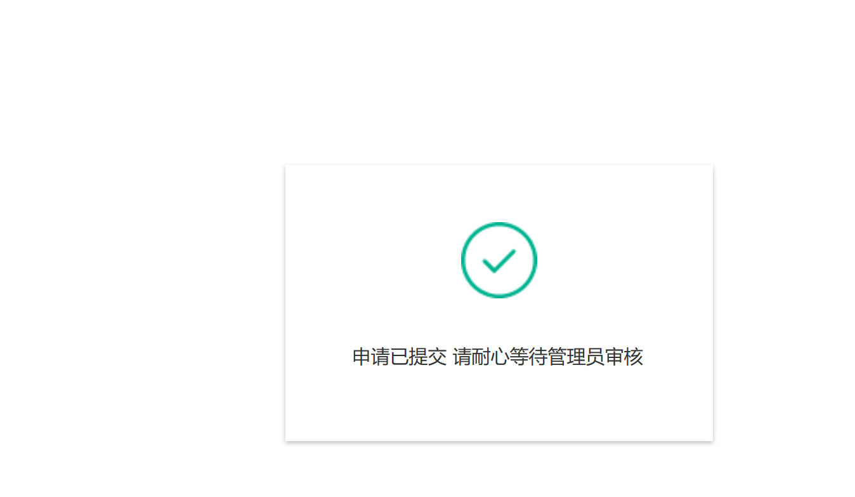855x497 pixels.
Task: Click the text 请耐心等待管理员审核
Action: (x=548, y=357)
